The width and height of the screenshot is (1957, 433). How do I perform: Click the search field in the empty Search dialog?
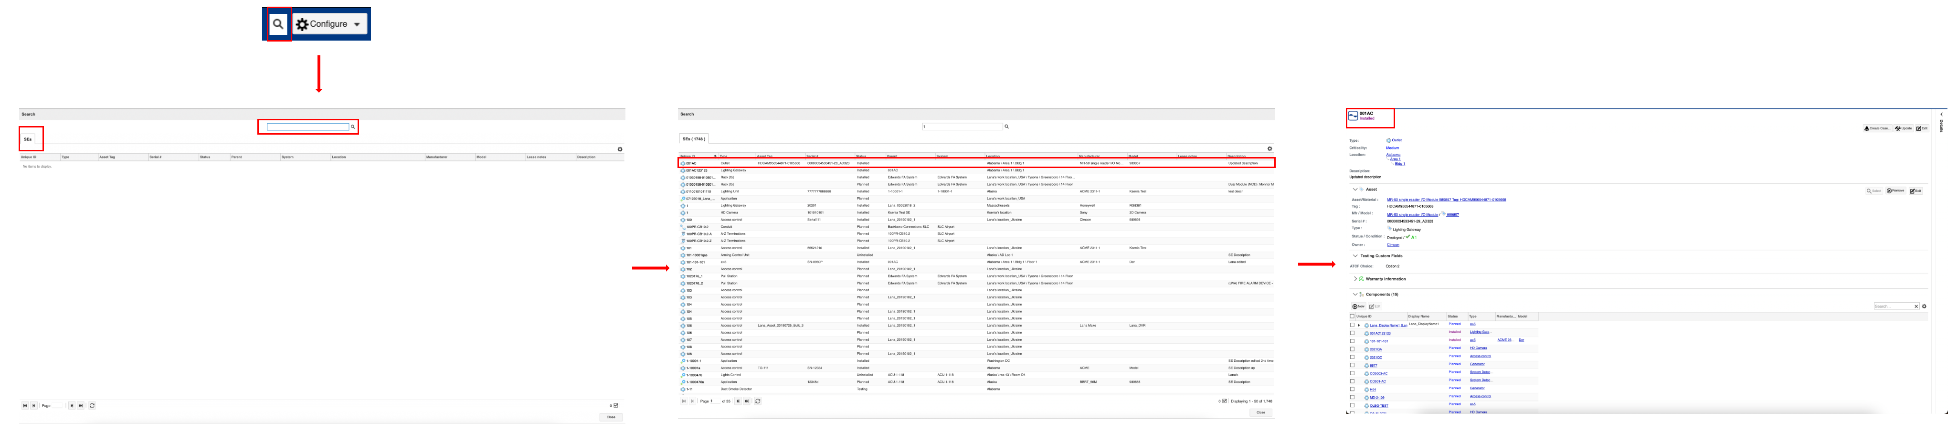[x=307, y=127]
